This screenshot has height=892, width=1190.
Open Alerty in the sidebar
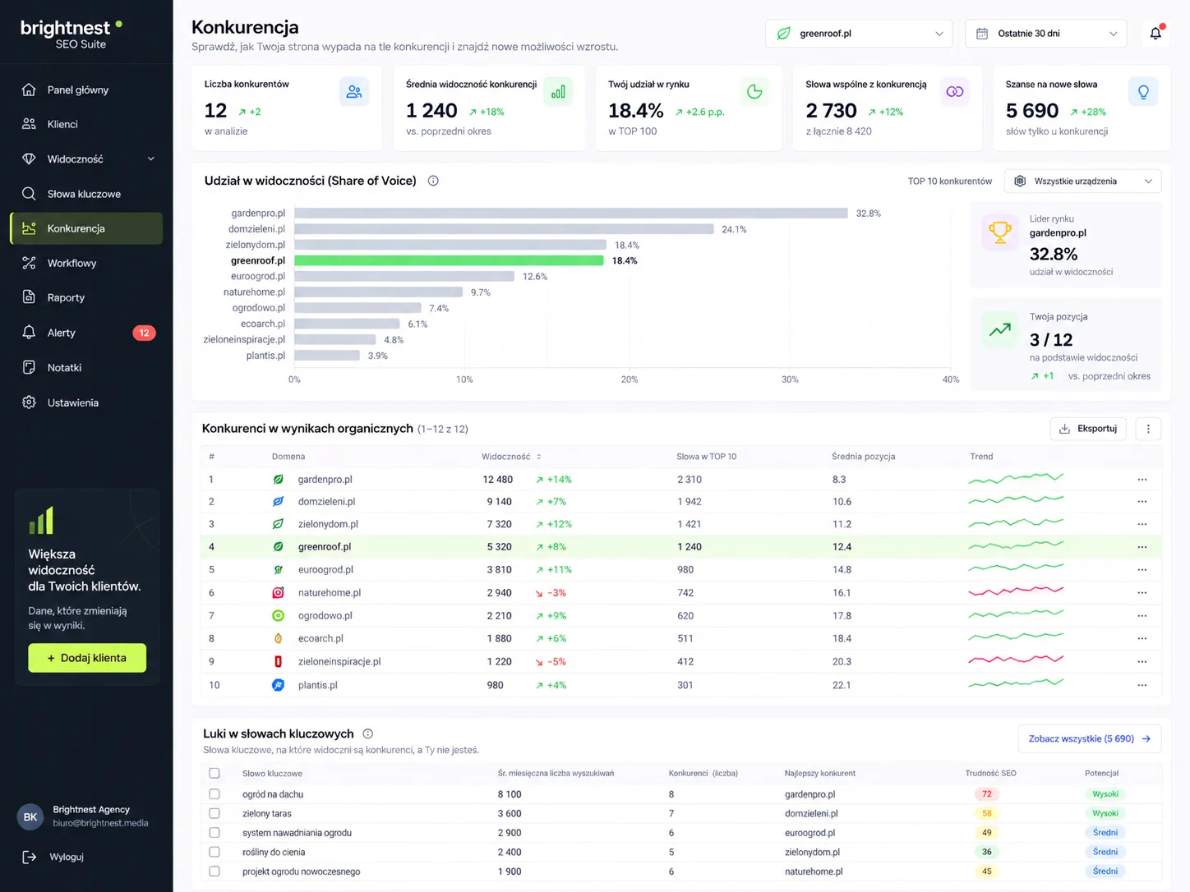click(86, 333)
